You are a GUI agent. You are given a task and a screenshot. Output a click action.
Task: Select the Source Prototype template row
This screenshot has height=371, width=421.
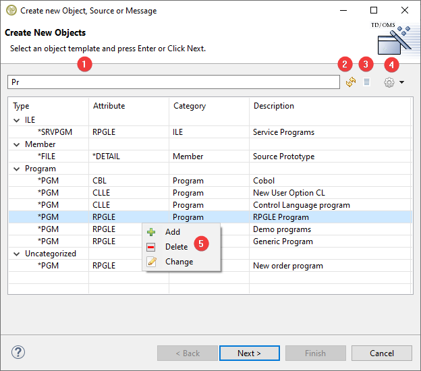pyautogui.click(x=283, y=156)
